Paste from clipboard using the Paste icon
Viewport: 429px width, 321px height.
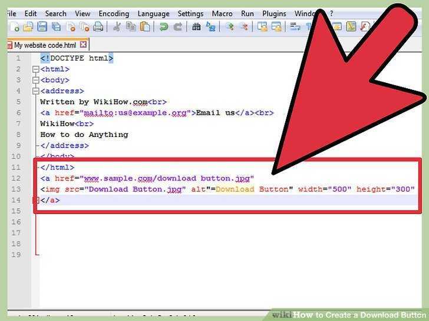[145, 27]
